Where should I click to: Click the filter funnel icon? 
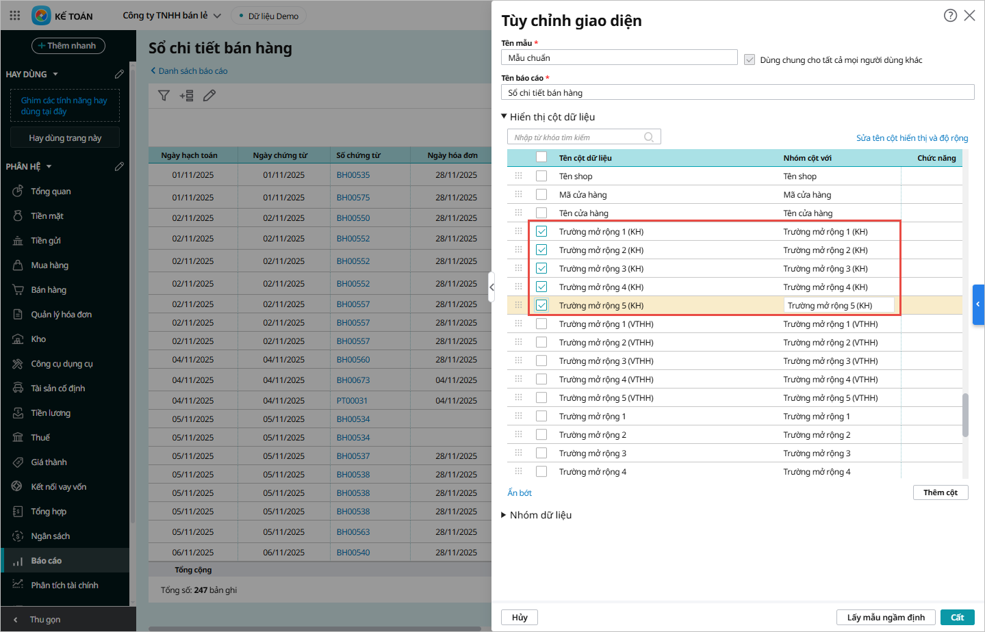coord(164,96)
